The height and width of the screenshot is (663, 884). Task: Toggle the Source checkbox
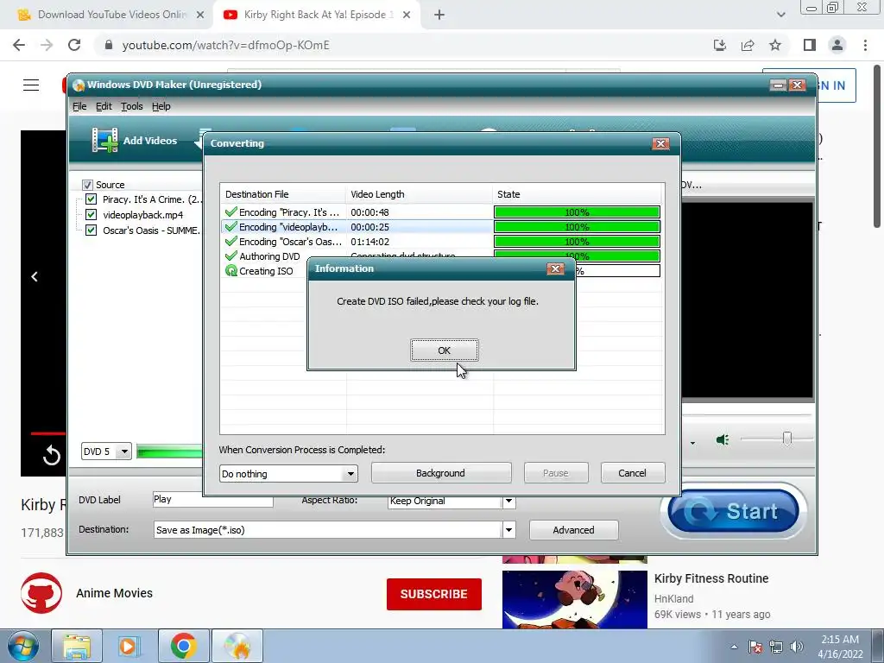tap(87, 185)
